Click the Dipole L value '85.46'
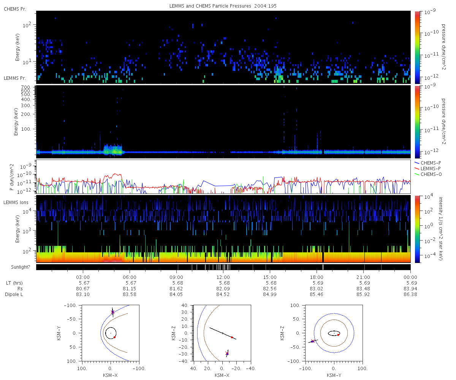 click(317, 295)
